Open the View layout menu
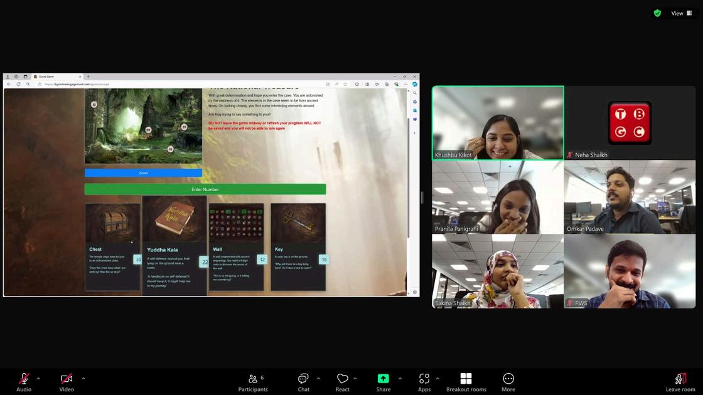This screenshot has height=395, width=703. coord(682,13)
